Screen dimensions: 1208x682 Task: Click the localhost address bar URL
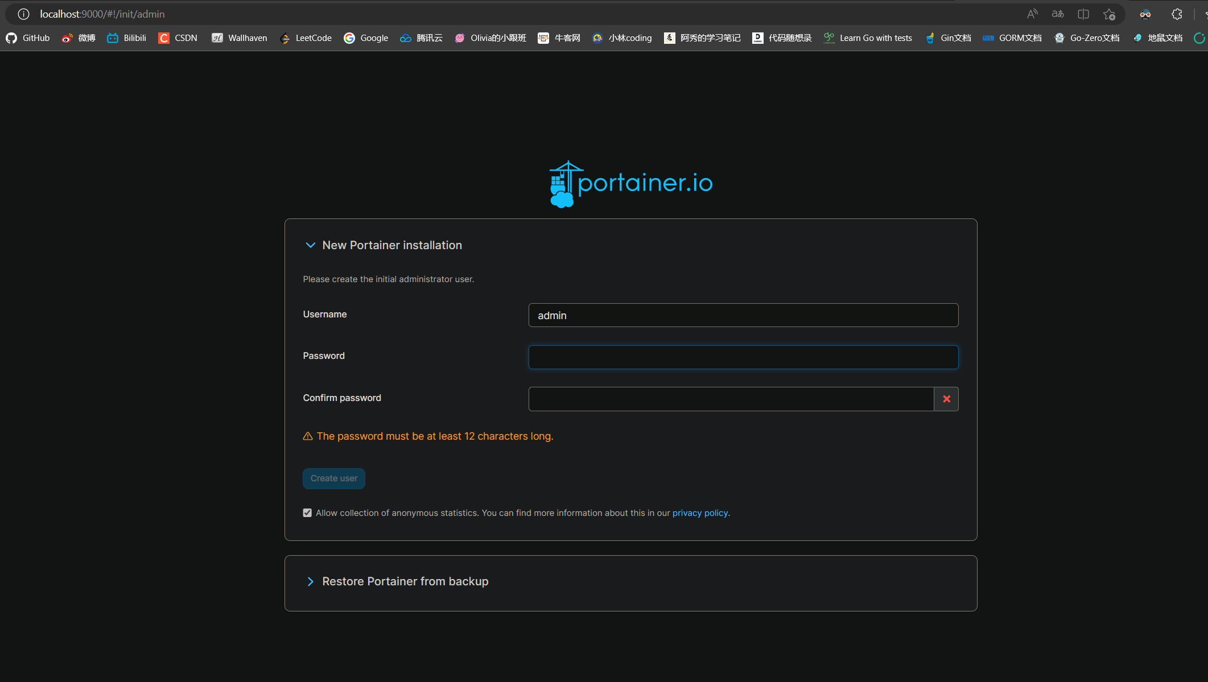click(x=102, y=14)
